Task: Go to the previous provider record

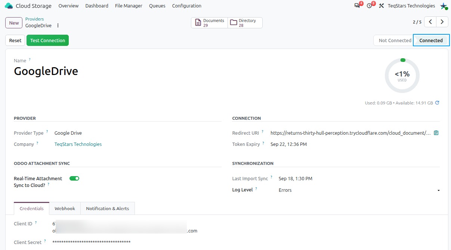Action: (430, 22)
